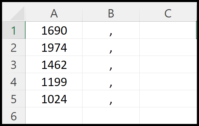Select row 4 header
Image resolution: width=199 pixels, height=126 pixels.
14,82
